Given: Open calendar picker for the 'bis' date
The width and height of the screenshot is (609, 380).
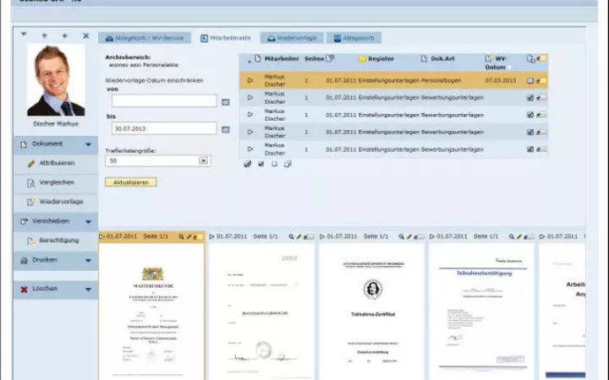Looking at the screenshot, I should coord(225,129).
